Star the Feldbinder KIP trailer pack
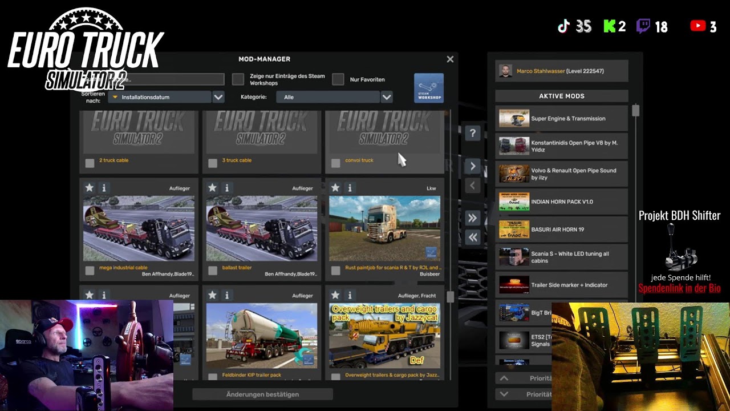The height and width of the screenshot is (411, 730). pyautogui.click(x=213, y=295)
